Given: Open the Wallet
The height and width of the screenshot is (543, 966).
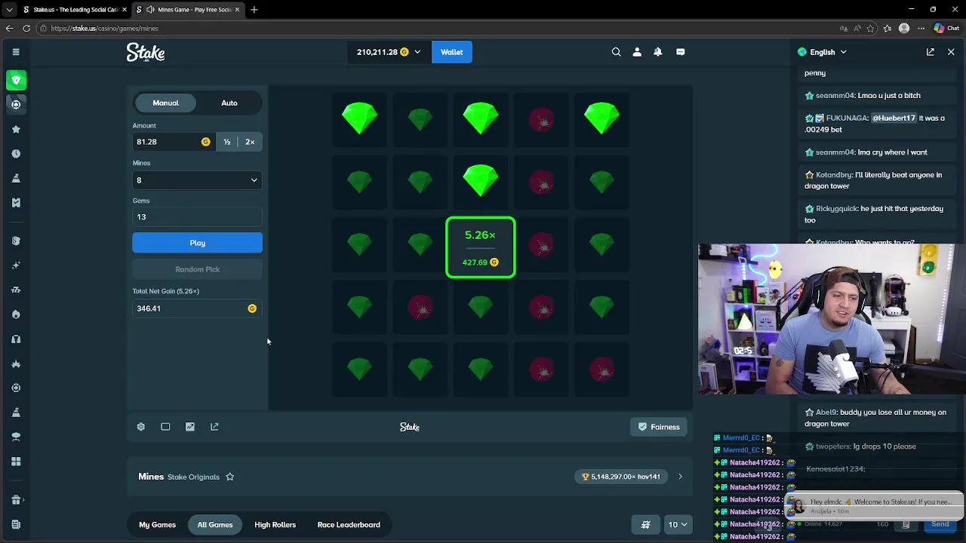Looking at the screenshot, I should pos(451,52).
